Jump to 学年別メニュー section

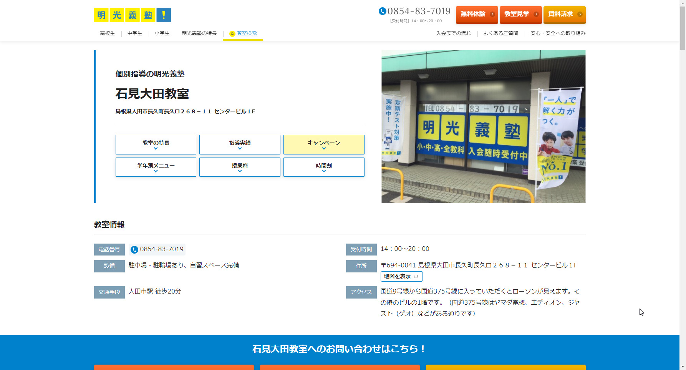pos(156,167)
